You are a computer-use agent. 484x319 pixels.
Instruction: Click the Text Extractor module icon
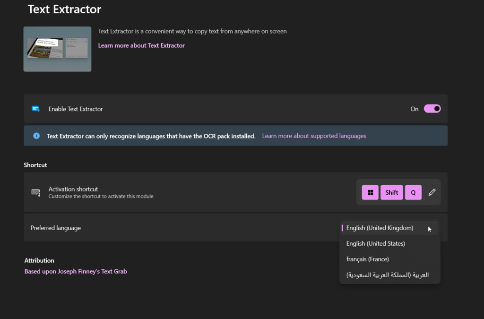click(x=36, y=109)
